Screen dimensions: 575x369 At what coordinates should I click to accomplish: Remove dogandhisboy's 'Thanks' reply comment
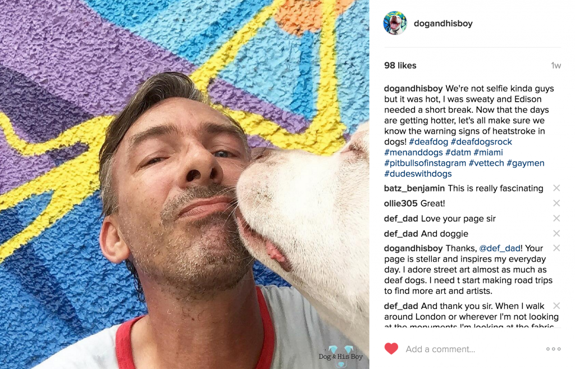click(556, 248)
